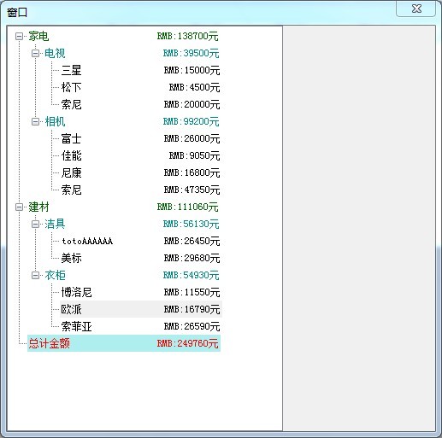
Task: Select the highlighted 欧派 row
Action: [141, 309]
